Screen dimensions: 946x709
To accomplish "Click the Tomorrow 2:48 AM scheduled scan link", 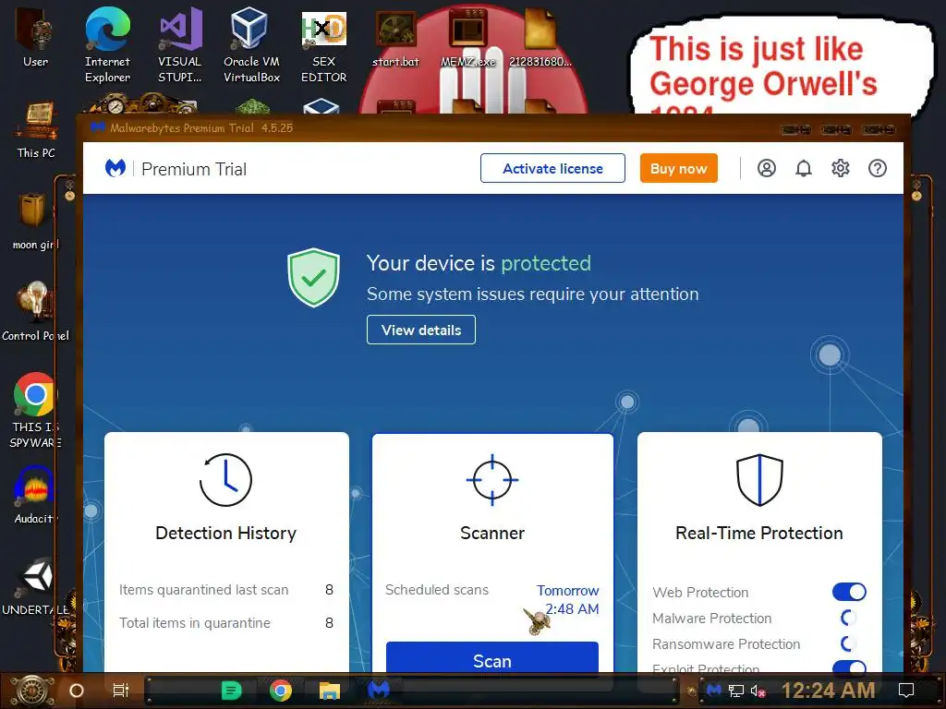I will point(568,599).
